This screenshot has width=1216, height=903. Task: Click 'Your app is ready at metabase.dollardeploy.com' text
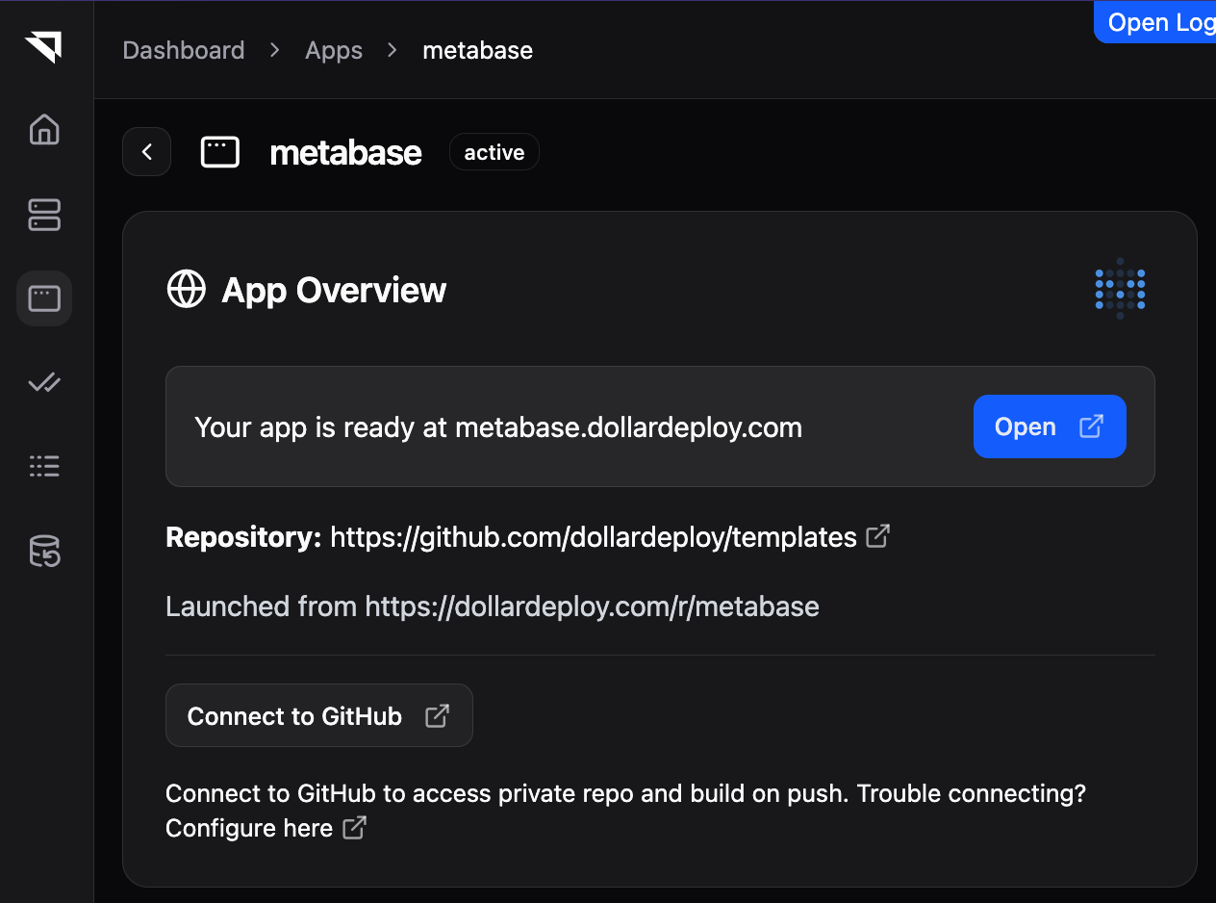[498, 427]
